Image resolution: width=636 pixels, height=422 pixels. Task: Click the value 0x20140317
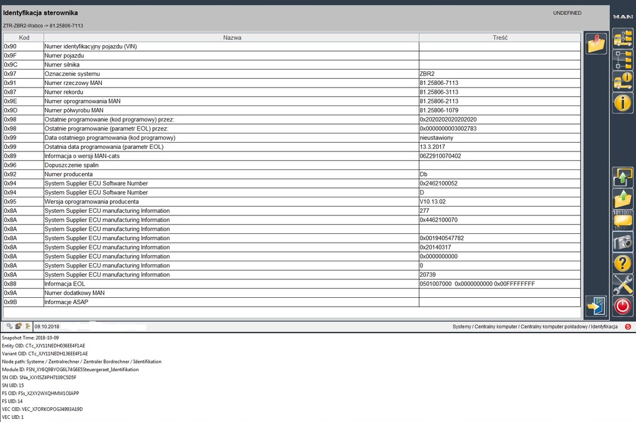pyautogui.click(x=435, y=247)
